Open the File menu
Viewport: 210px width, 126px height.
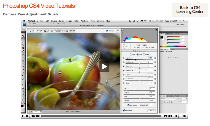[42, 21]
